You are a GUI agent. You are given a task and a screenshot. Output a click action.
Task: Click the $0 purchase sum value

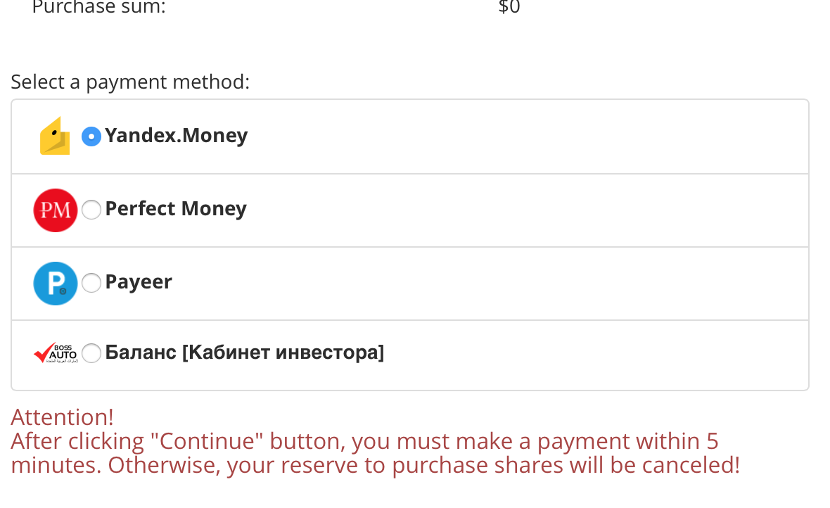pyautogui.click(x=509, y=8)
